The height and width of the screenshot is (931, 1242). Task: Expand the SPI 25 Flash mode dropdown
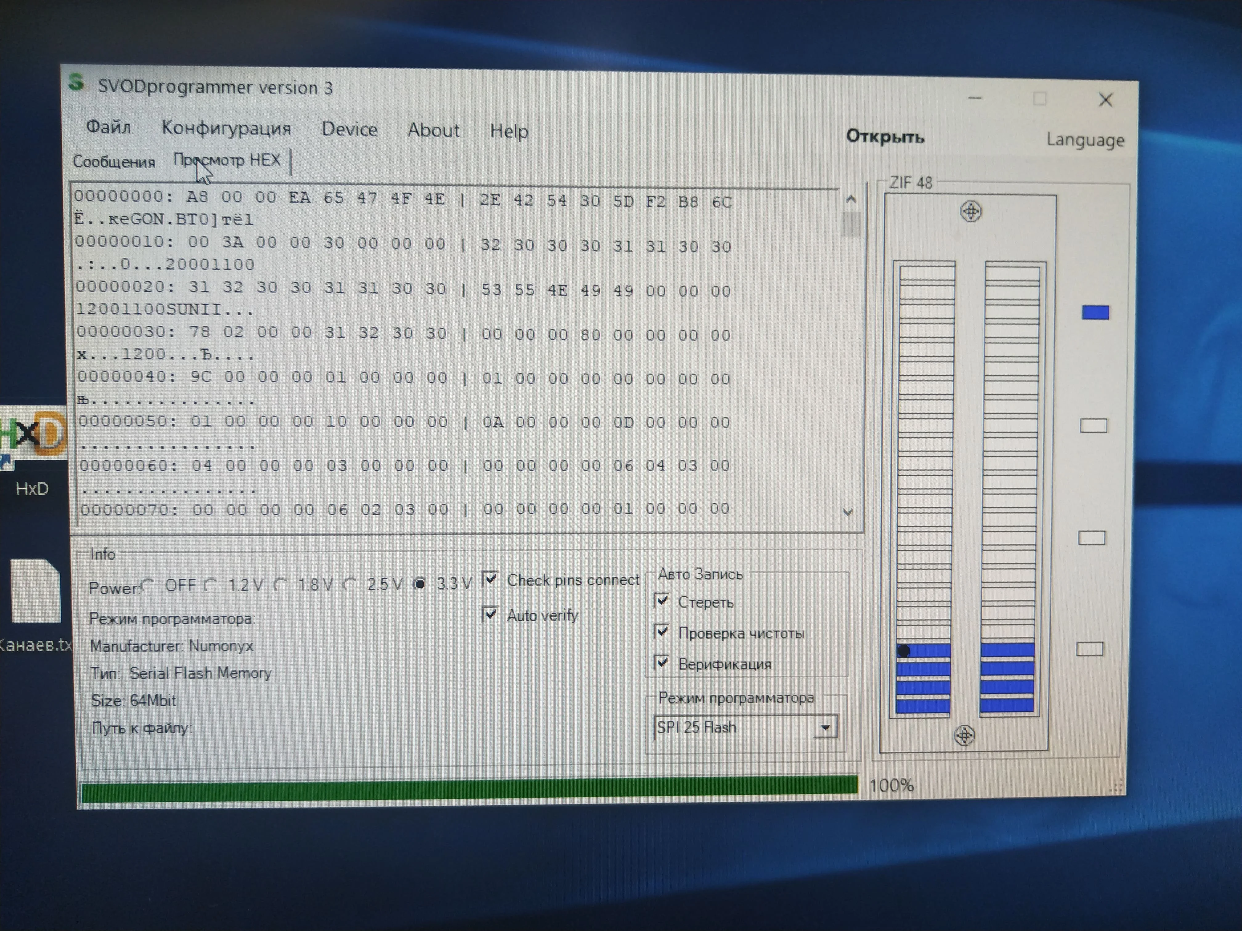point(825,727)
